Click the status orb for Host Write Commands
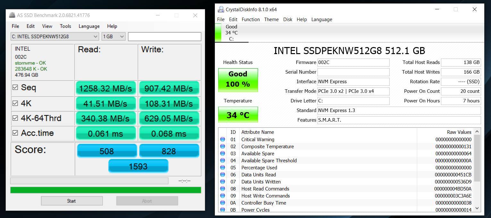The image size is (491, 218). 223,196
